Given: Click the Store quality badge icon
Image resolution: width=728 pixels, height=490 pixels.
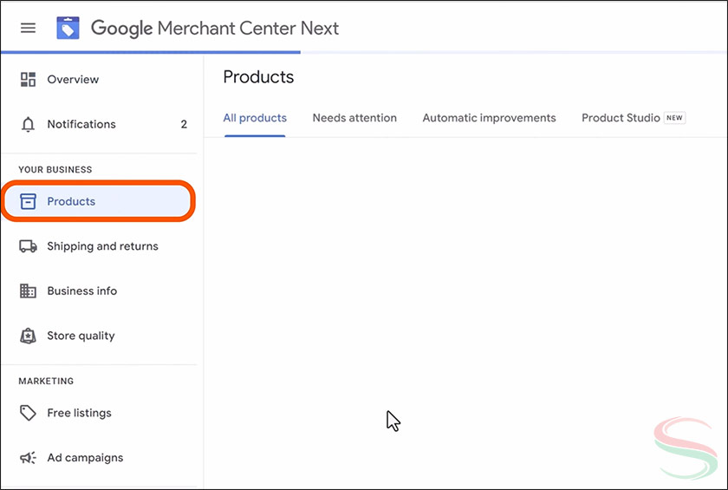Looking at the screenshot, I should (28, 336).
